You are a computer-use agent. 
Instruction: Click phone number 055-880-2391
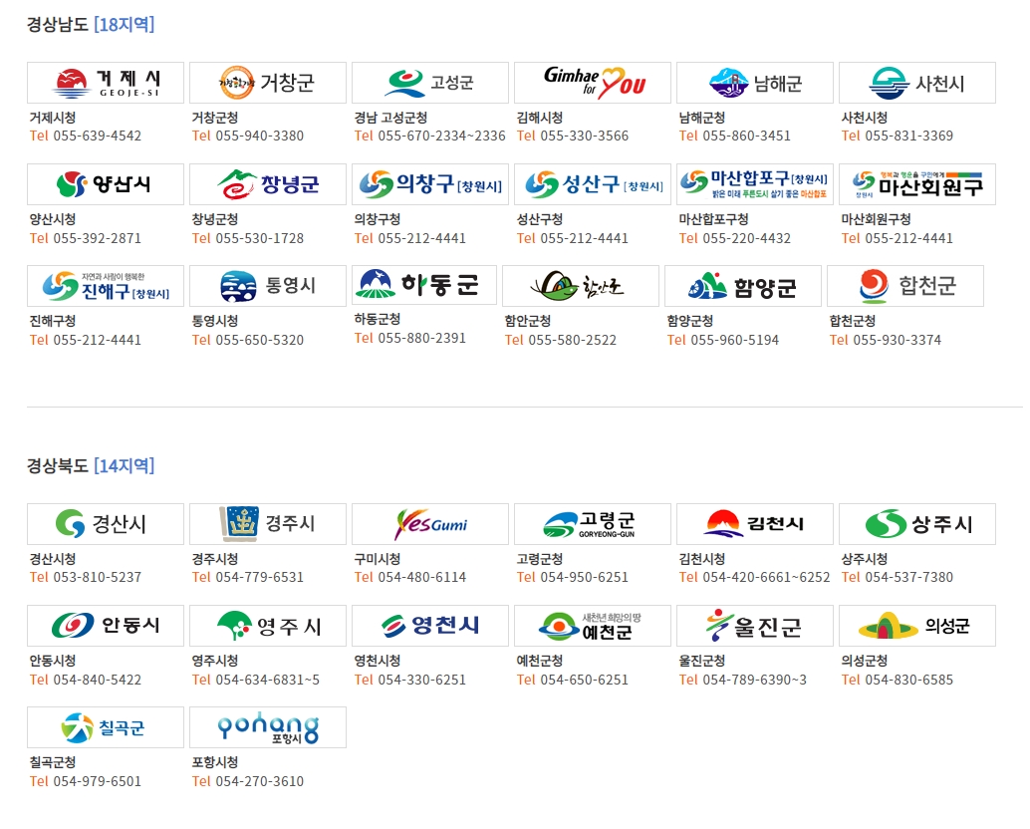pos(421,339)
